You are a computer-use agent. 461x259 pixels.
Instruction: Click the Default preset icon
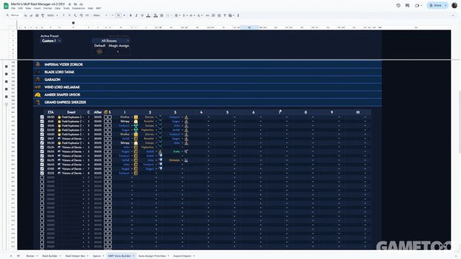99,51
